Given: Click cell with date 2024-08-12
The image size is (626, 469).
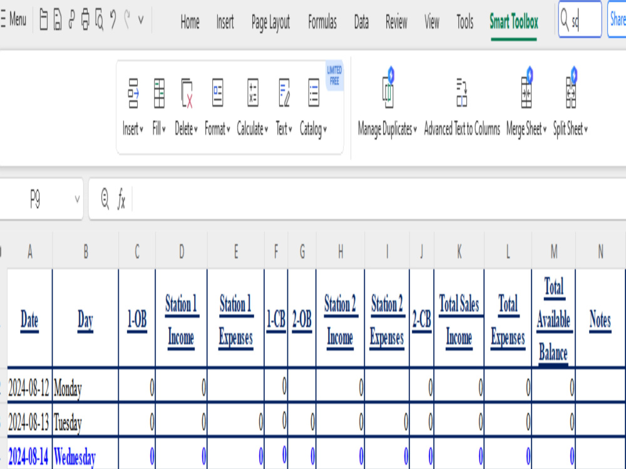Looking at the screenshot, I should point(29,386).
